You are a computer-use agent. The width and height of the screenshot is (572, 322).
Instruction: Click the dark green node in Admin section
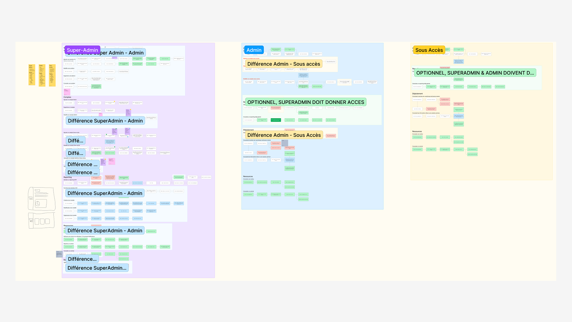click(x=276, y=120)
